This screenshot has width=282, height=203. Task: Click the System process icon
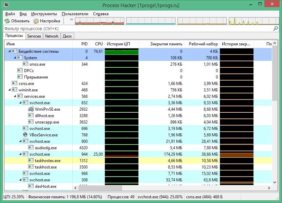click(20, 58)
